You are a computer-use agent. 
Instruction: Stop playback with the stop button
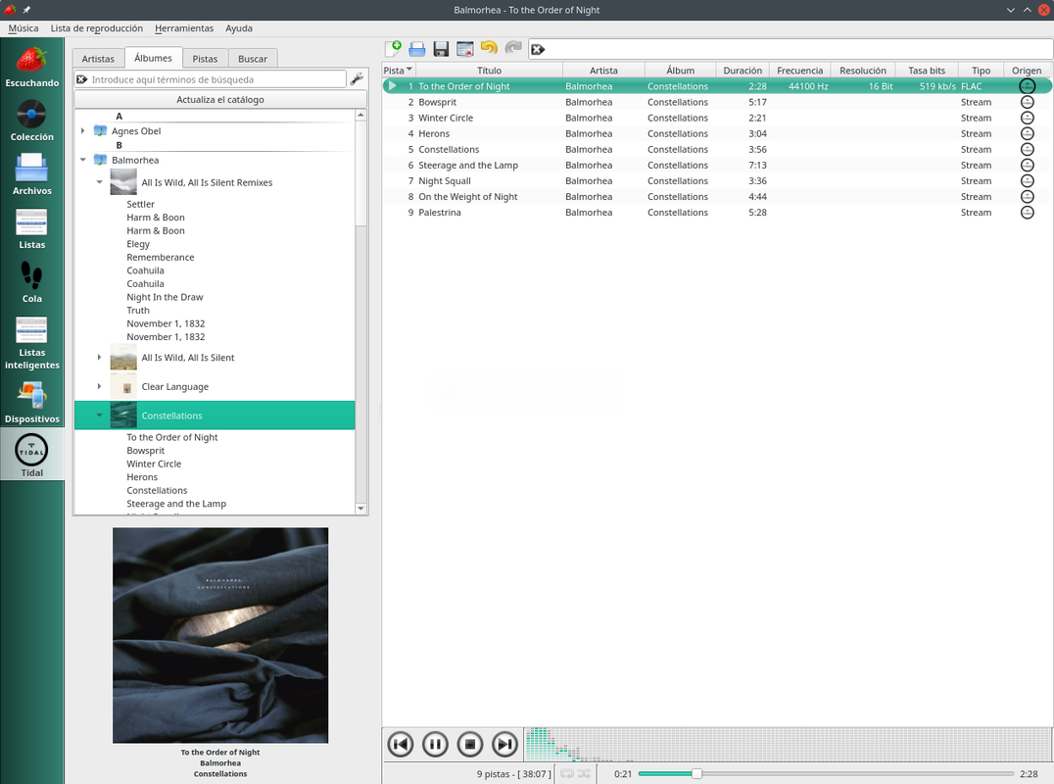470,744
